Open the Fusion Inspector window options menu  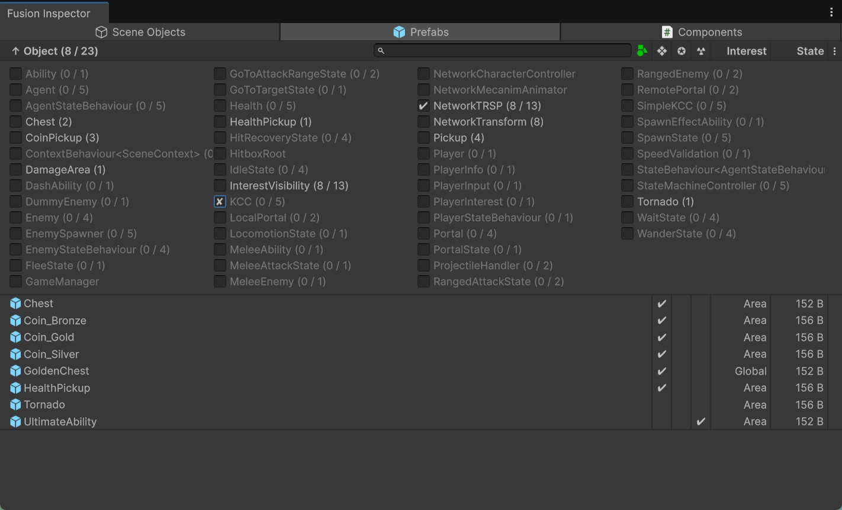click(x=831, y=12)
